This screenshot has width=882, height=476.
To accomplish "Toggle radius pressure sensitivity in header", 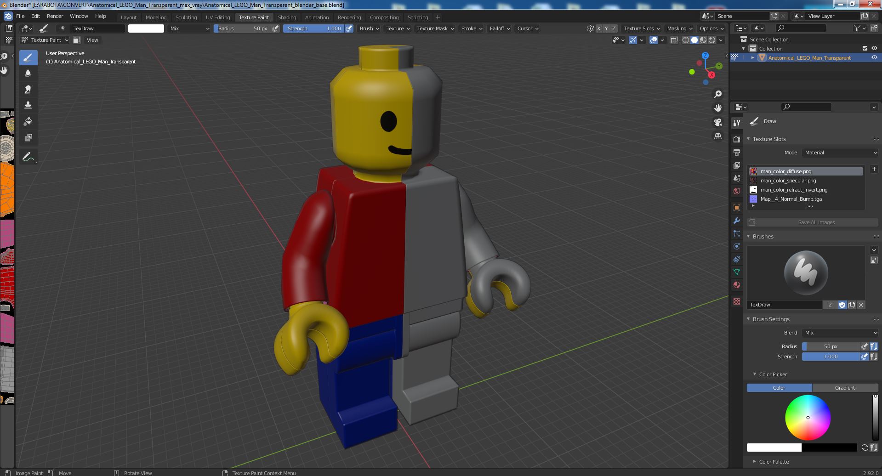I will pos(275,28).
